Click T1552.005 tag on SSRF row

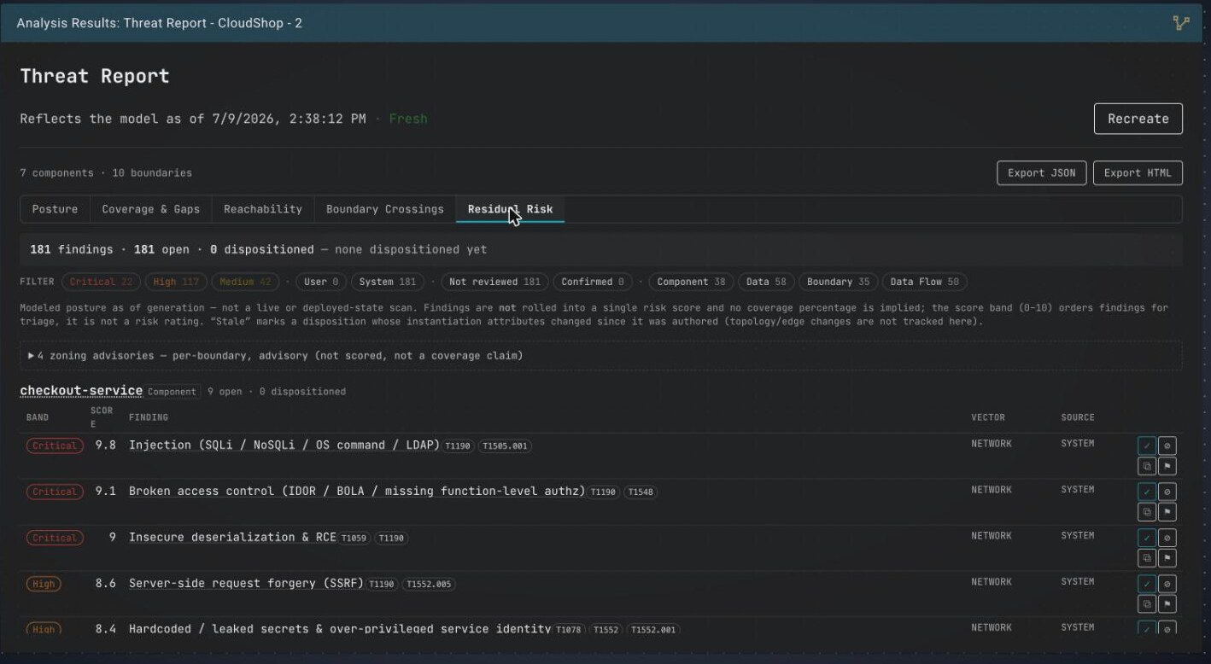tap(429, 585)
